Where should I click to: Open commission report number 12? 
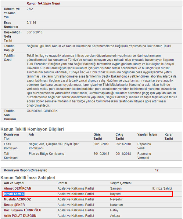[x=156, y=170]
